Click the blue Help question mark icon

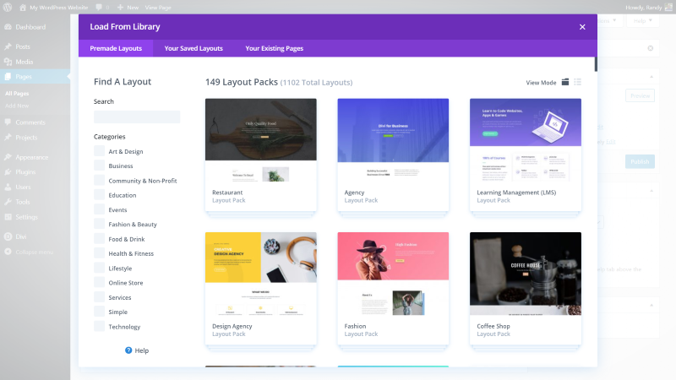pos(128,350)
